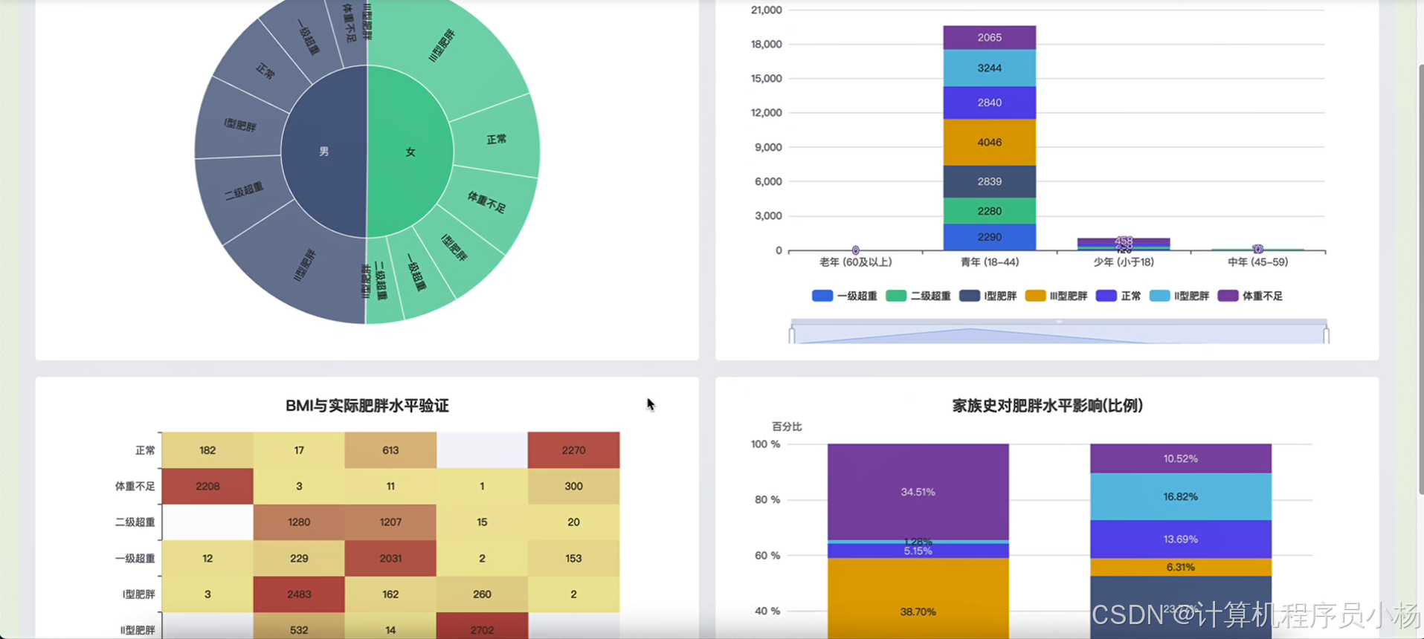1424x639 pixels.
Task: Click heatmap cell 2483 in the I型肥胖 row
Action: (x=299, y=594)
